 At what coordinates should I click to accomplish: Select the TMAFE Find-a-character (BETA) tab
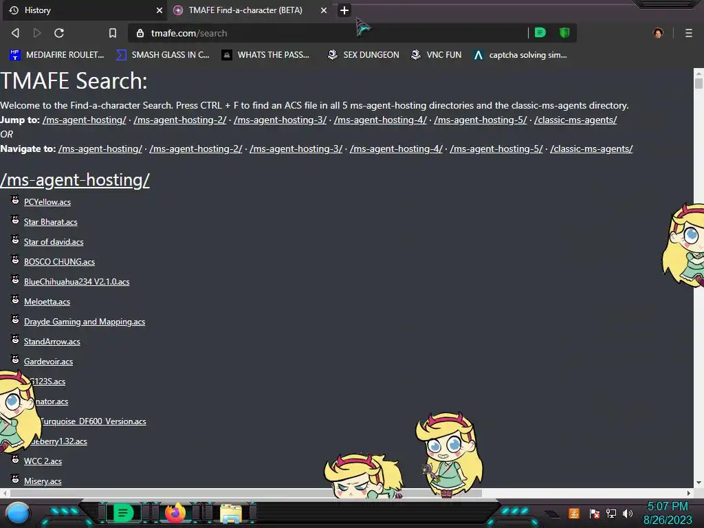coord(250,10)
